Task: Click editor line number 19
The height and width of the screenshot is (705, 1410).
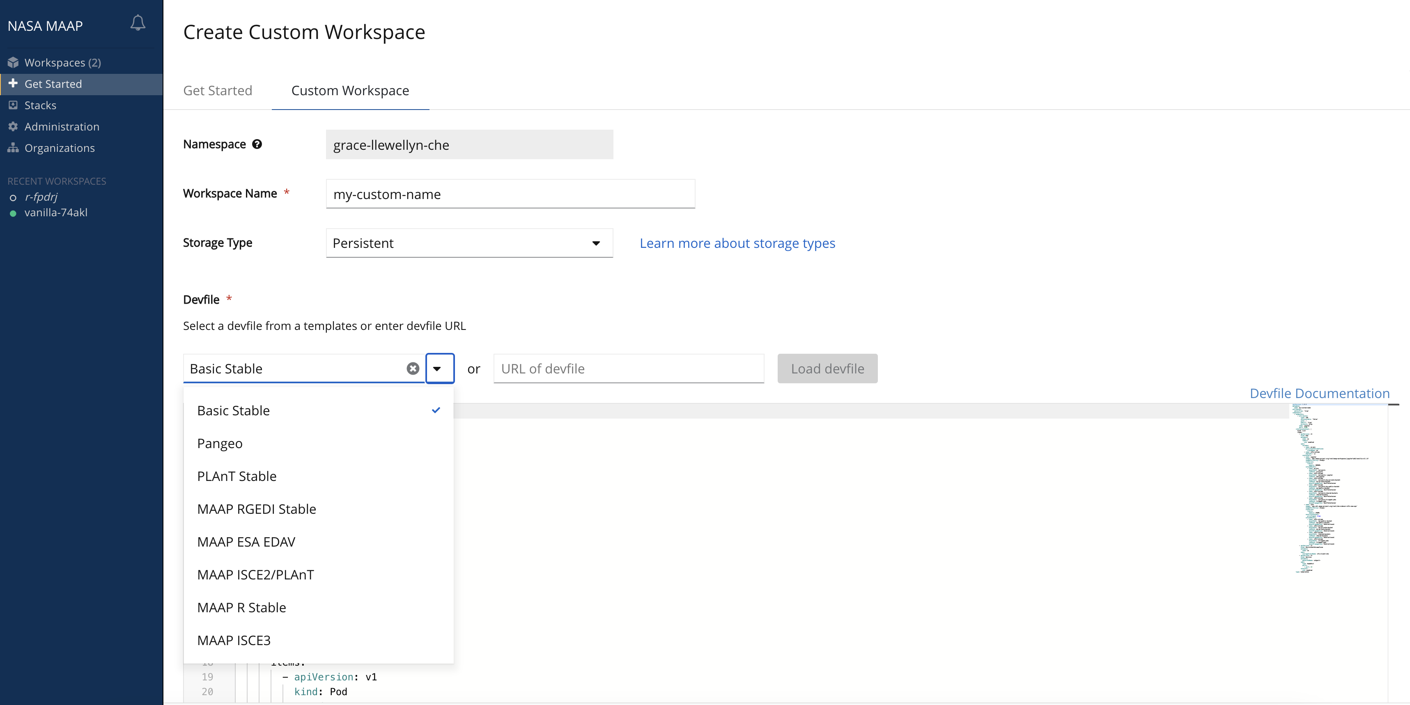Action: [x=207, y=677]
